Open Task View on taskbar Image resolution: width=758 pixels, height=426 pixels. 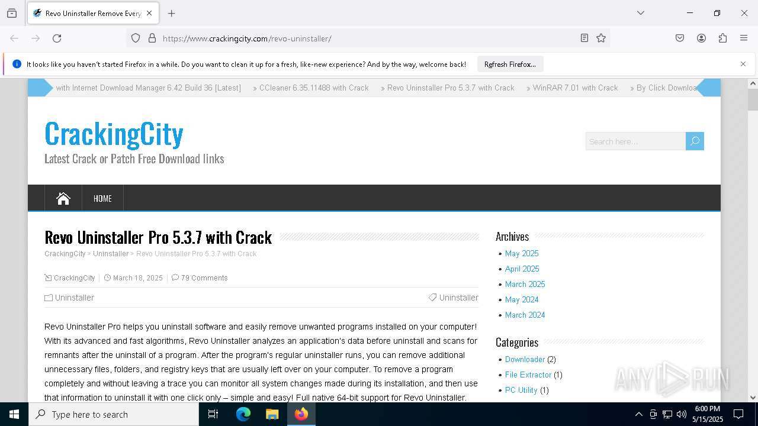[x=213, y=414]
